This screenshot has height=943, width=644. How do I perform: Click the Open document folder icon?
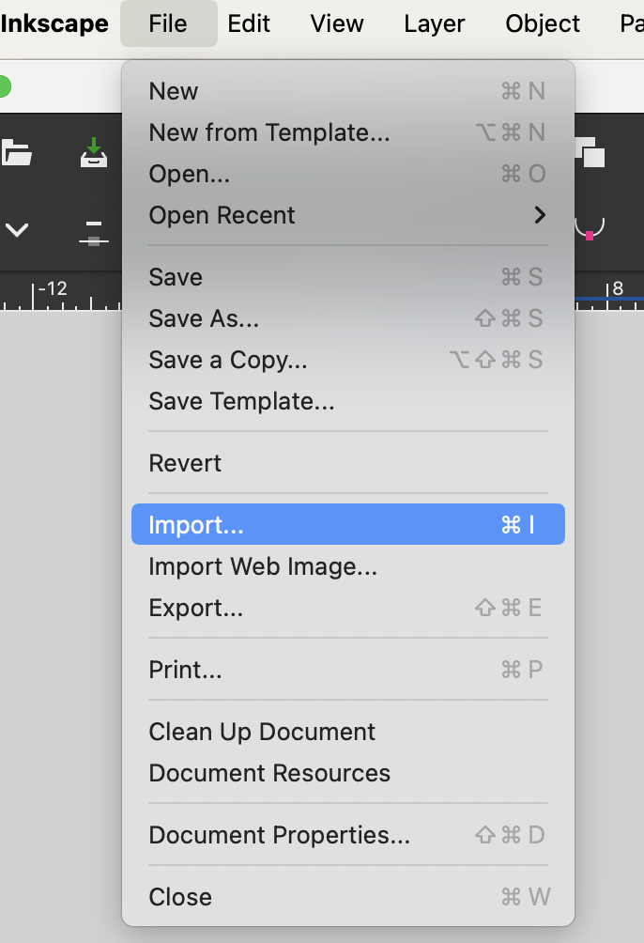(x=16, y=153)
